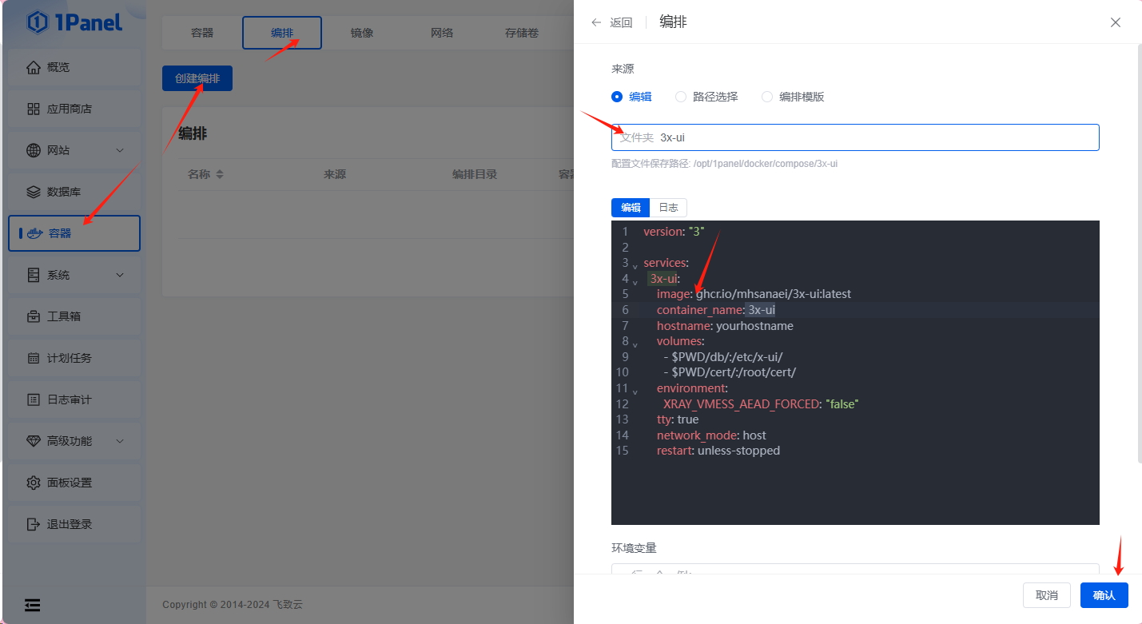Screen dimensions: 1142x624
Task: Sort the list by 名称 column arrows
Action: (x=220, y=174)
